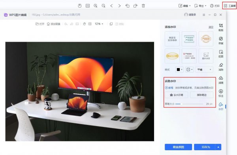
Task: Click the layers copy icon left of 对比
Action: coord(111,24)
